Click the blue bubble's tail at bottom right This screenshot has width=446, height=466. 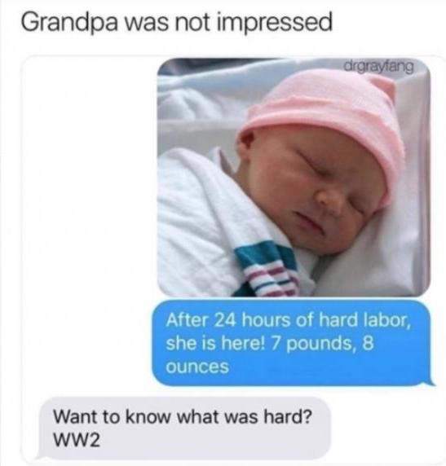(431, 381)
